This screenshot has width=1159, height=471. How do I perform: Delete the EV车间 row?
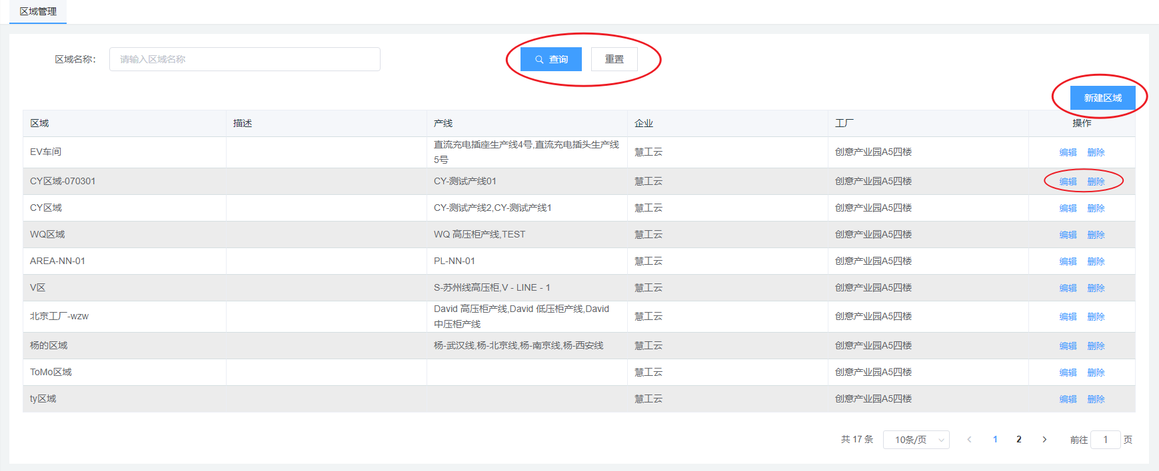1096,152
